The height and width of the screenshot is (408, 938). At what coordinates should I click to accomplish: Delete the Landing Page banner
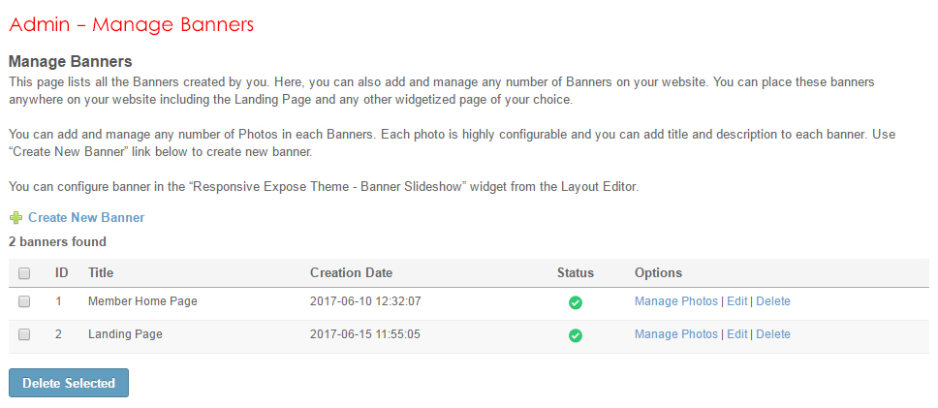[x=773, y=334]
